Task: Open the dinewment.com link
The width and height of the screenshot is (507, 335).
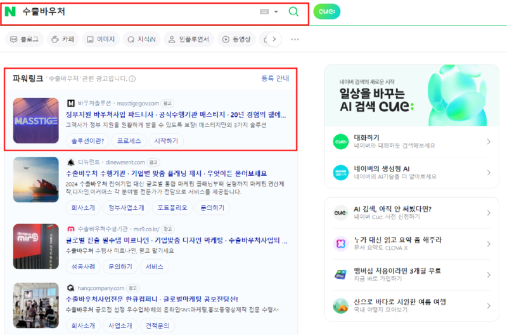Action: coord(125,162)
